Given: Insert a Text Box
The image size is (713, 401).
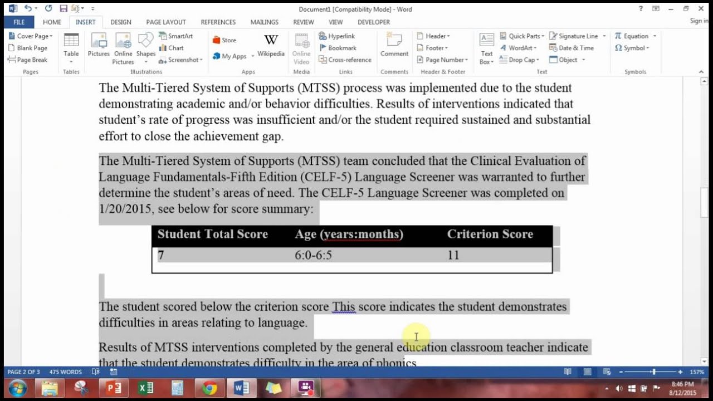Looking at the screenshot, I should (x=487, y=48).
